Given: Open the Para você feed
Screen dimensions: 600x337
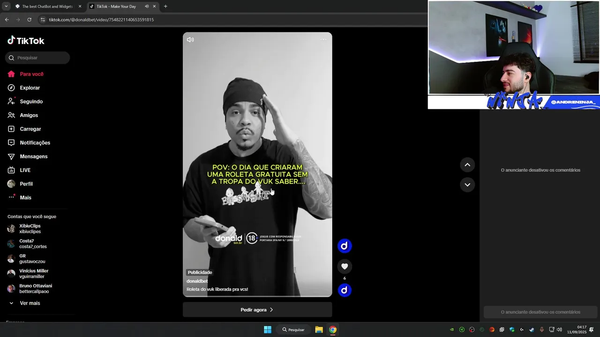Looking at the screenshot, I should pos(26,74).
